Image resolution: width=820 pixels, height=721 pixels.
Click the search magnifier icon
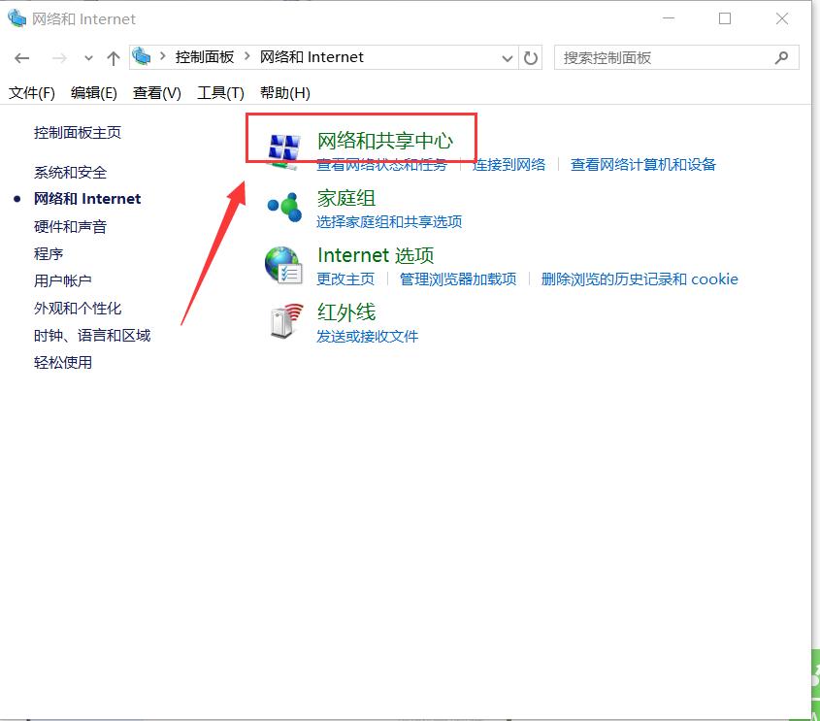coord(781,58)
